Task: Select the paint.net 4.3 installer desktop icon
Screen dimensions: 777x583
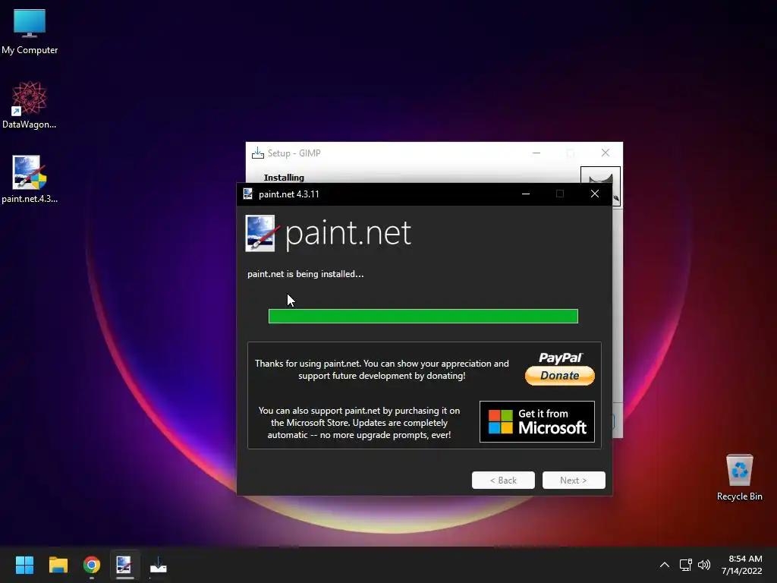Action: (x=30, y=179)
